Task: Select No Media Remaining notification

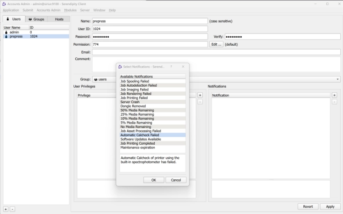Action: pos(153,127)
